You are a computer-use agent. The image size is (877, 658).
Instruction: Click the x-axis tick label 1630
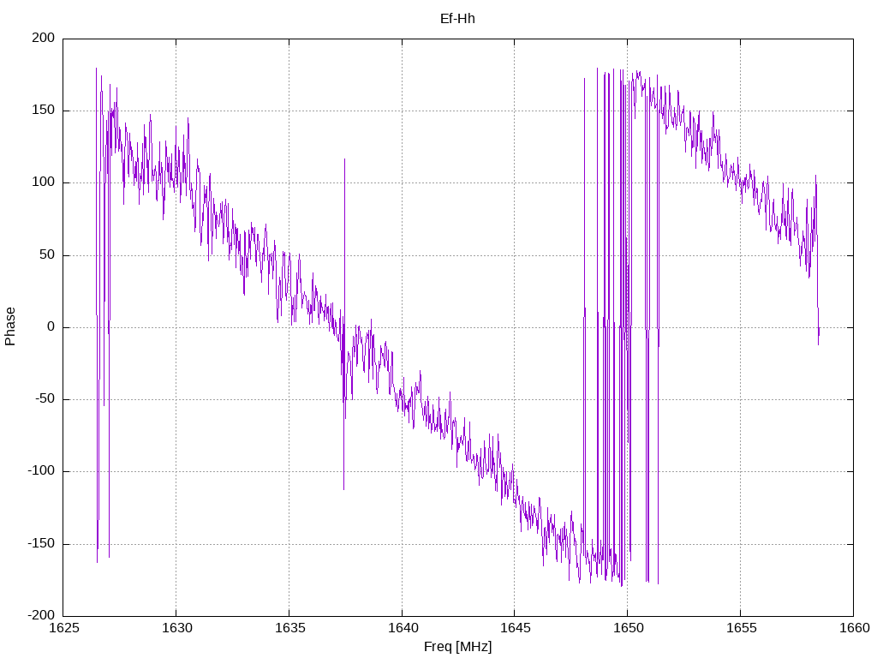click(176, 628)
